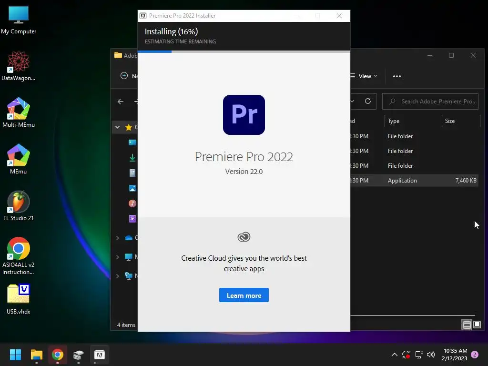Open DataWagon desktop shortcut
Screen dimensions: 488x366
tap(19, 66)
